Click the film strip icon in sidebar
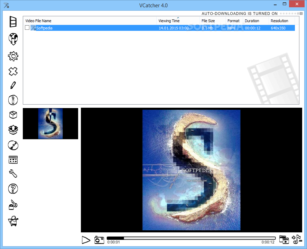Image resolution: width=307 pixels, height=249 pixels. (13, 21)
